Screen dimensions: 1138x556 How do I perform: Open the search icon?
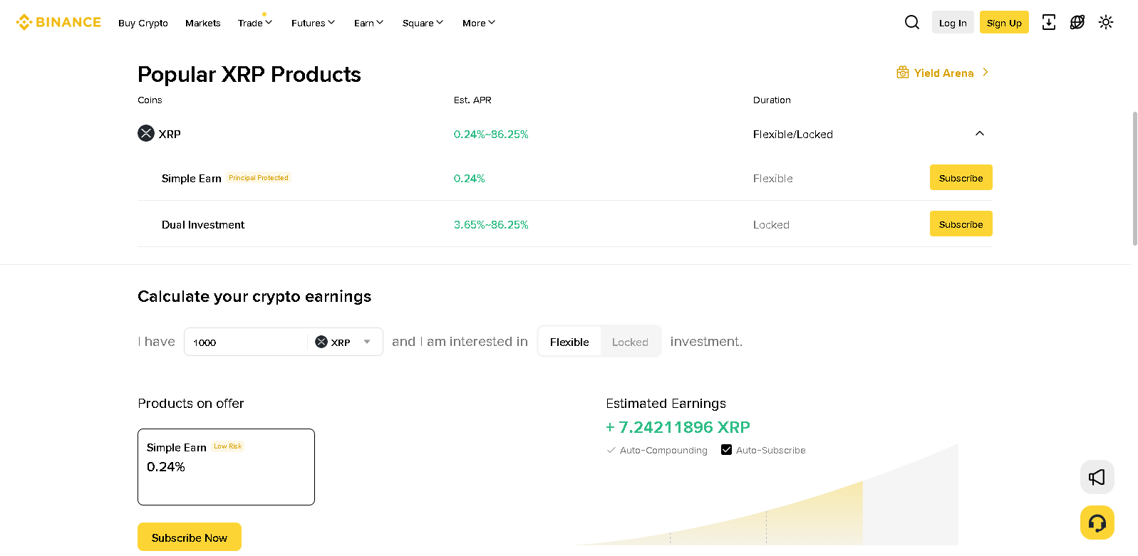(x=911, y=22)
